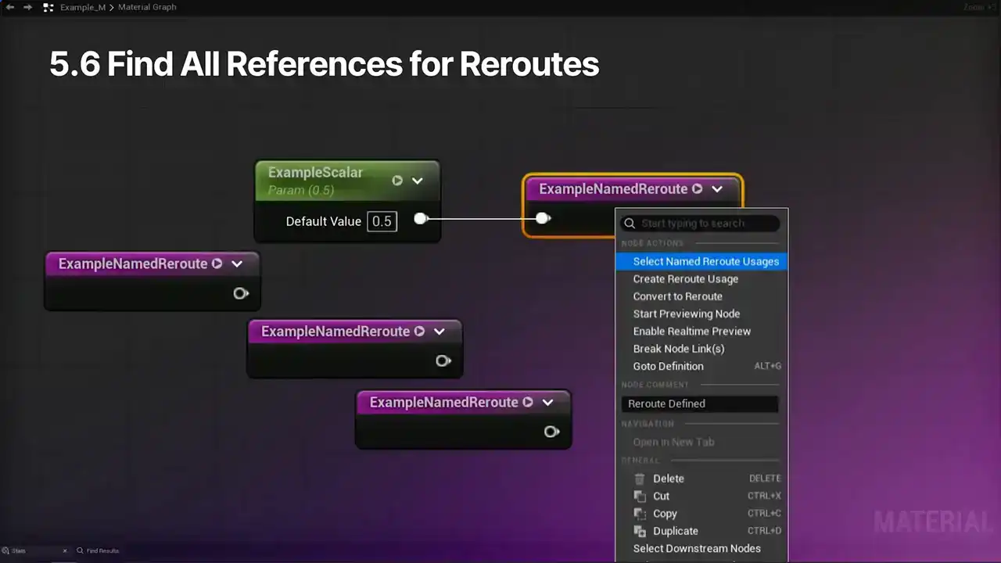Collapse the selected ExampleNamedReroute node chevron

click(717, 189)
